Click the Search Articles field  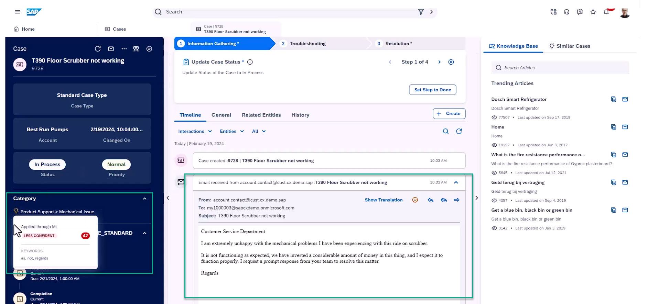coord(560,68)
